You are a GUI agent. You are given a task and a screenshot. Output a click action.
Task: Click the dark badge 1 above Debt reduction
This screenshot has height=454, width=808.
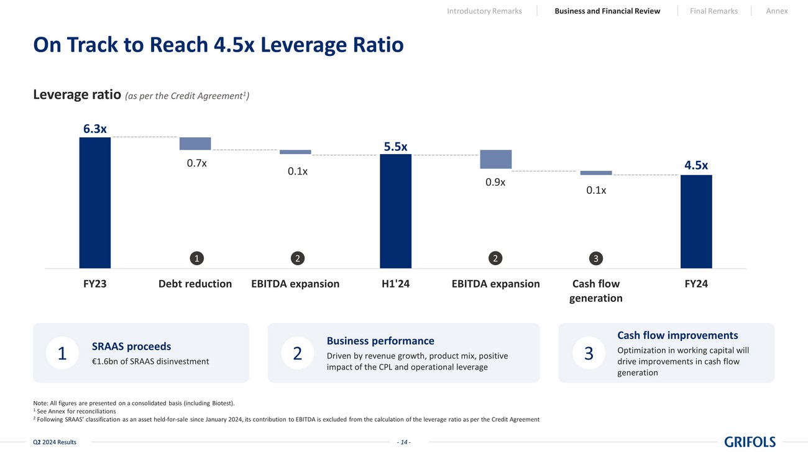(x=195, y=258)
